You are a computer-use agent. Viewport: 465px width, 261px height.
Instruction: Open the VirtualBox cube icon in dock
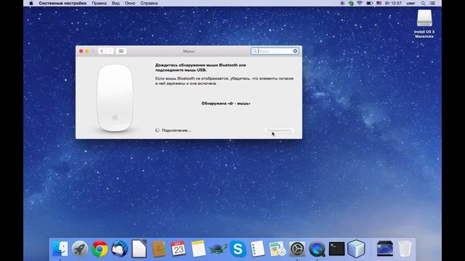coord(356,249)
